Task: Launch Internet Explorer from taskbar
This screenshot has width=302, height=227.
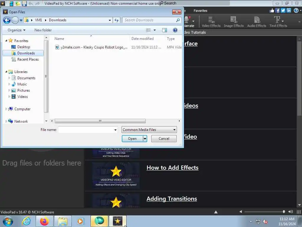Action: pyautogui.click(x=26, y=221)
